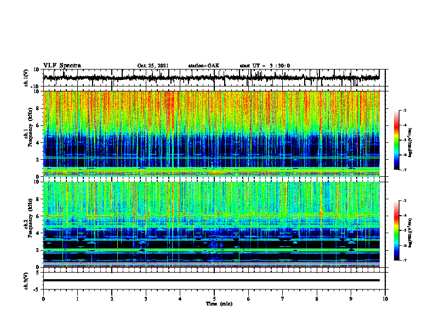Click the "-5" tick of ch.3(V) axis
Screen dimensions: 434x335
37,290
